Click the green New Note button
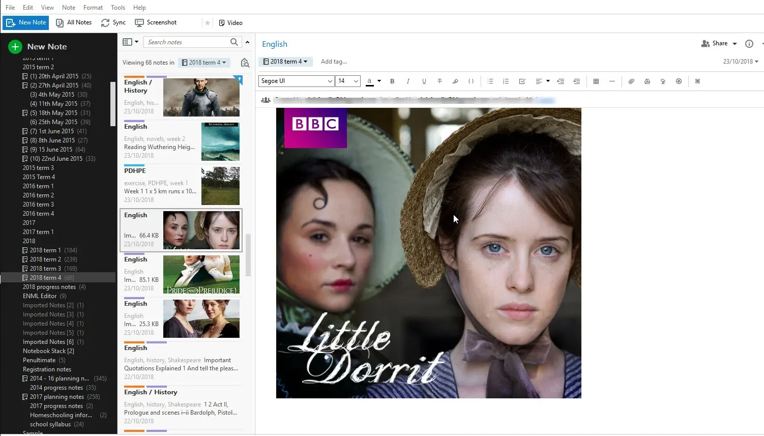764x436 pixels. point(38,47)
